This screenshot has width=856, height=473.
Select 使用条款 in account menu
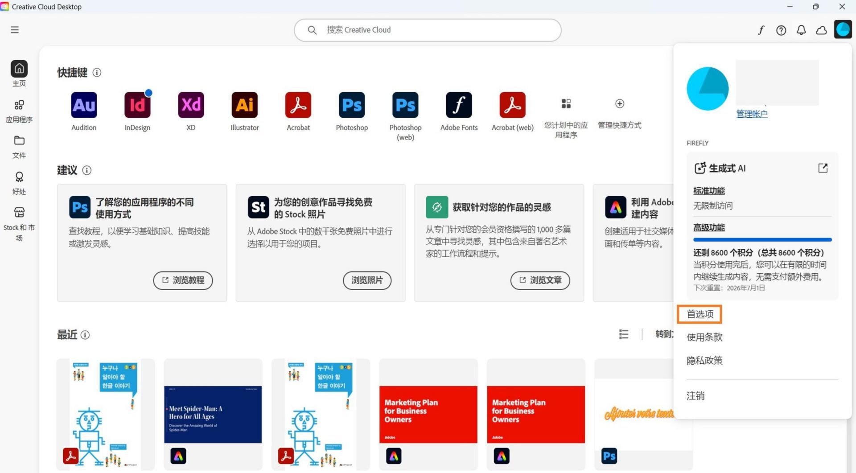click(x=704, y=337)
